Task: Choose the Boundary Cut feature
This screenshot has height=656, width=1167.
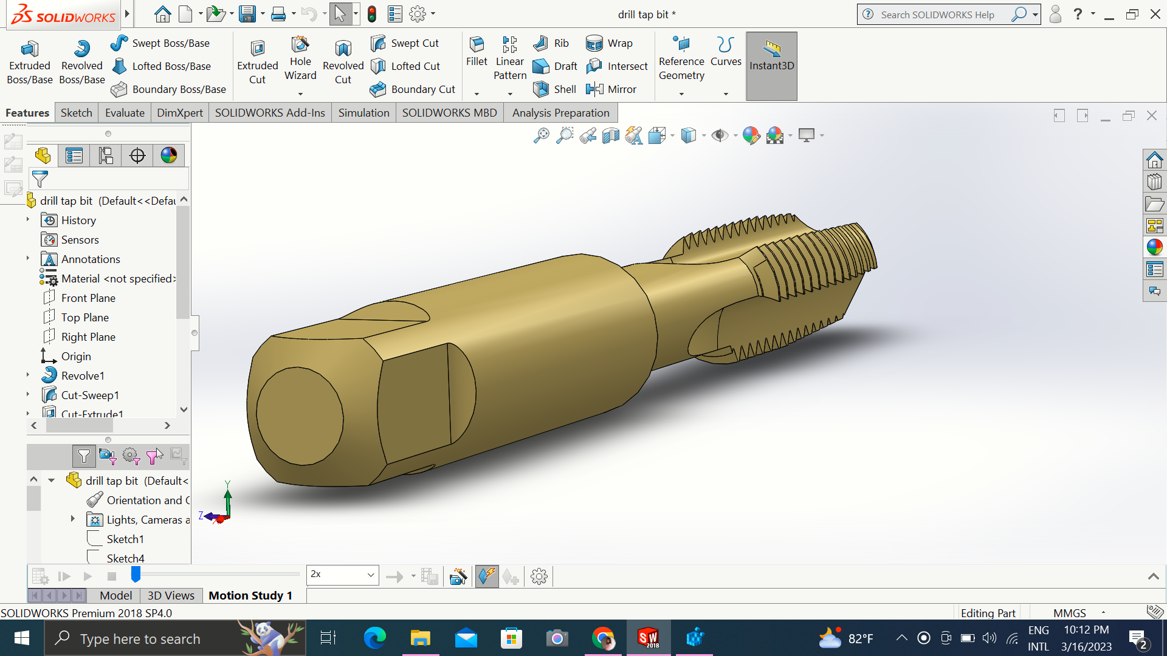Action: [412, 89]
